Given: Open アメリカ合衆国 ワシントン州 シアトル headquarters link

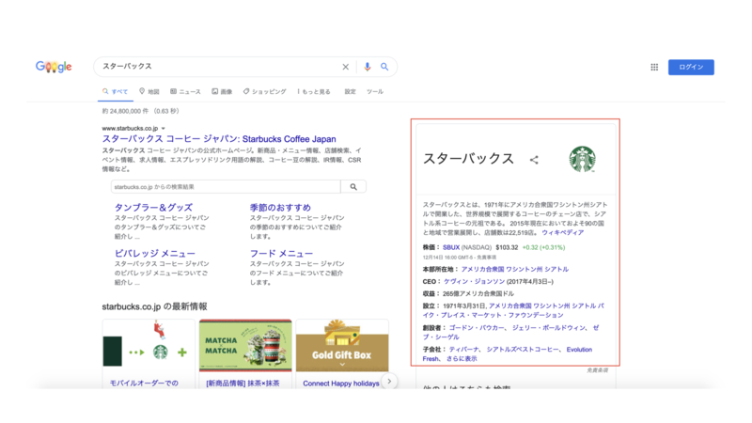Looking at the screenshot, I should pyautogui.click(x=514, y=269).
